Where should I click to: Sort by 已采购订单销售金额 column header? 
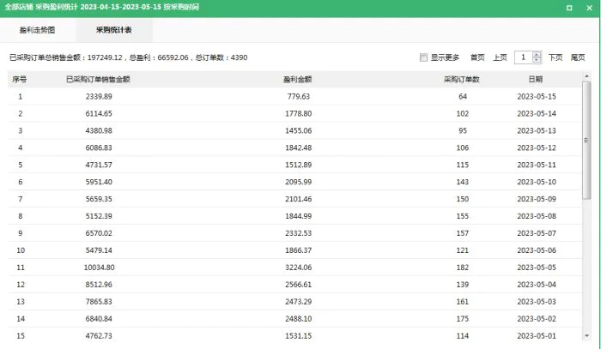(98, 79)
